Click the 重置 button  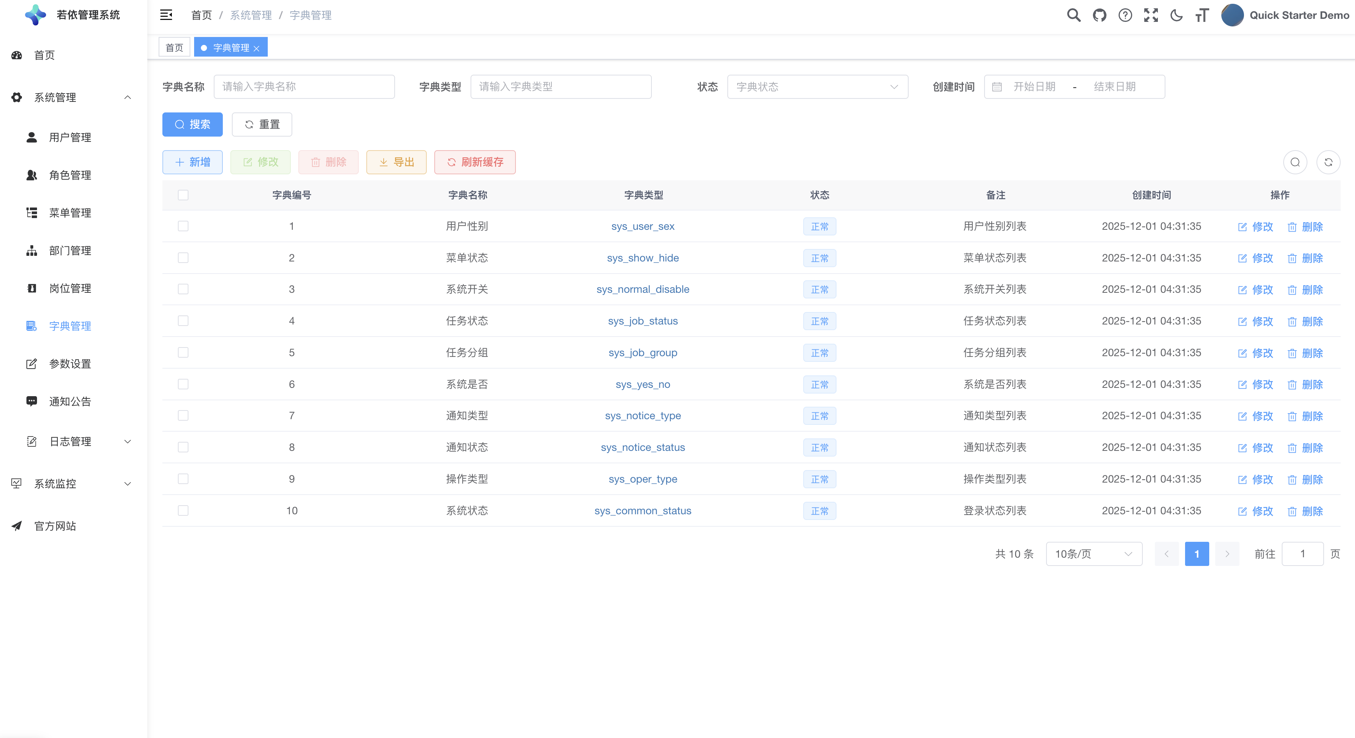[262, 125]
